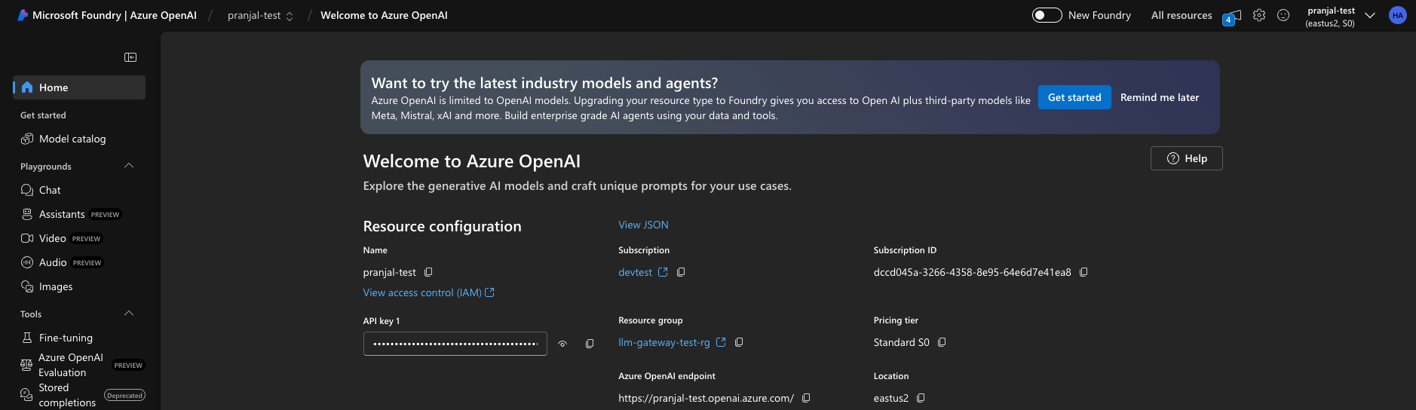Image resolution: width=1416 pixels, height=410 pixels.
Task: Click the Standard S0 pricing tier text
Action: pyautogui.click(x=902, y=342)
